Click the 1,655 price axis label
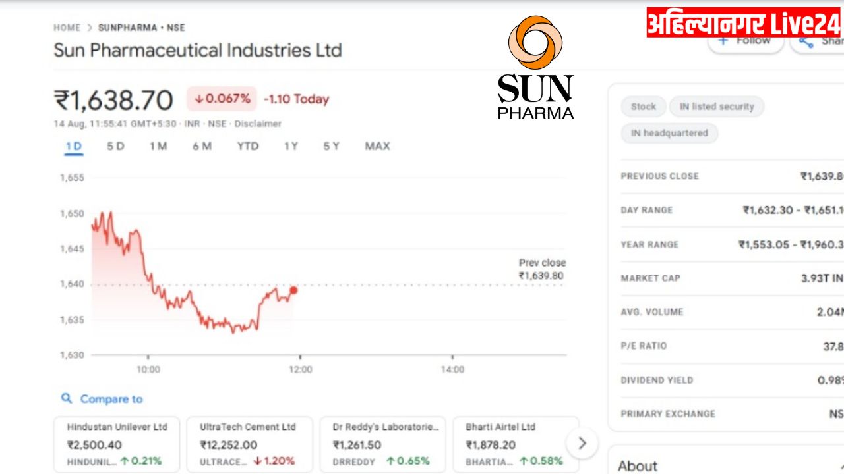The image size is (844, 474). [72, 178]
